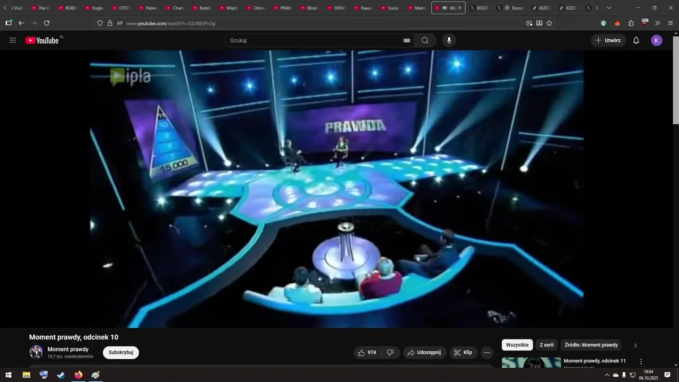Screen dimensions: 679x382
Task: Open YouTube notifications bell
Action: pyautogui.click(x=636, y=40)
